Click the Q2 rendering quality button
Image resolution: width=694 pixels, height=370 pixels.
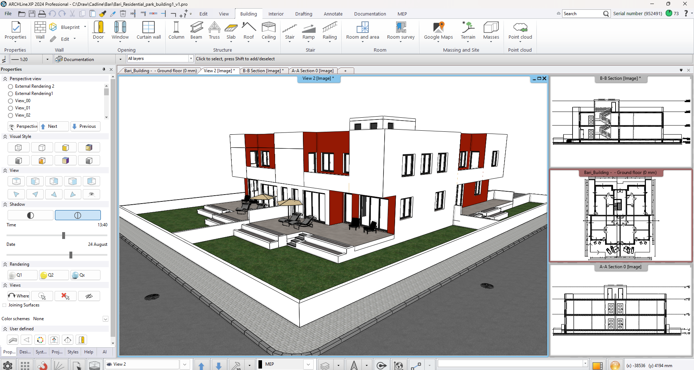coord(53,275)
